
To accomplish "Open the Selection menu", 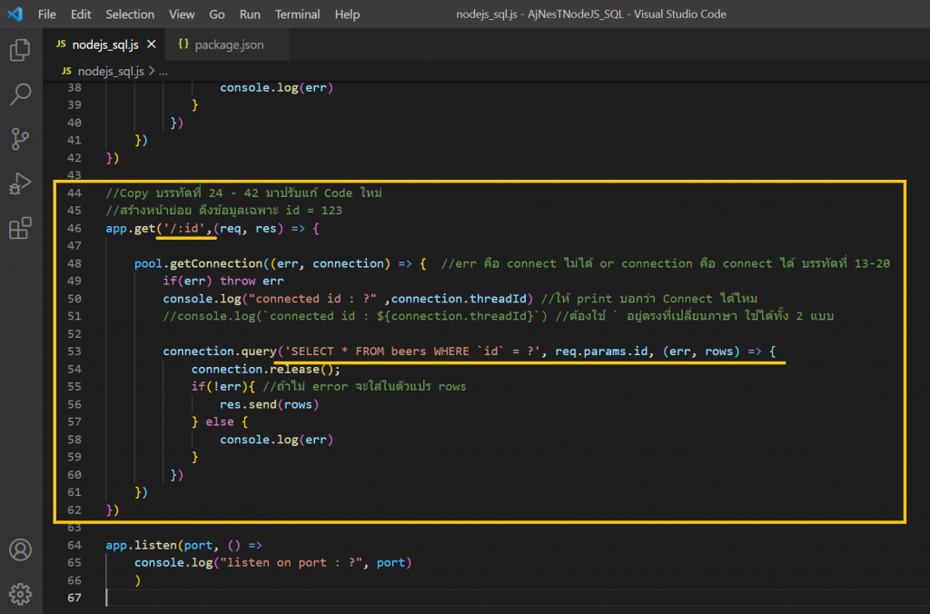I will coord(130,15).
